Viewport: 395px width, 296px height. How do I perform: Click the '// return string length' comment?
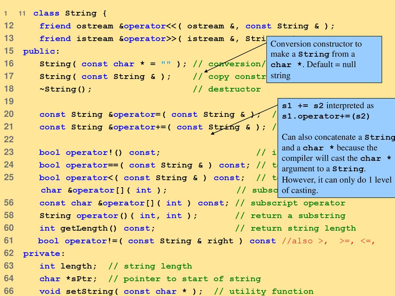coord(295,228)
